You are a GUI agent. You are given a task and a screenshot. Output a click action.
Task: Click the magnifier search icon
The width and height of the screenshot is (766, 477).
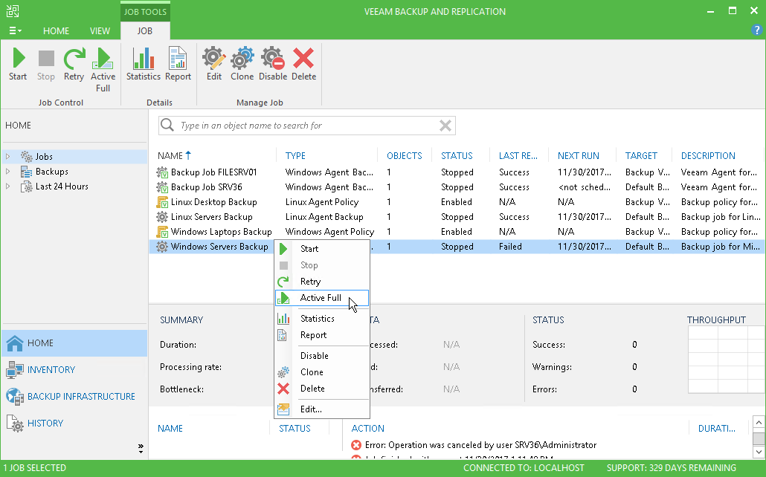click(x=167, y=125)
